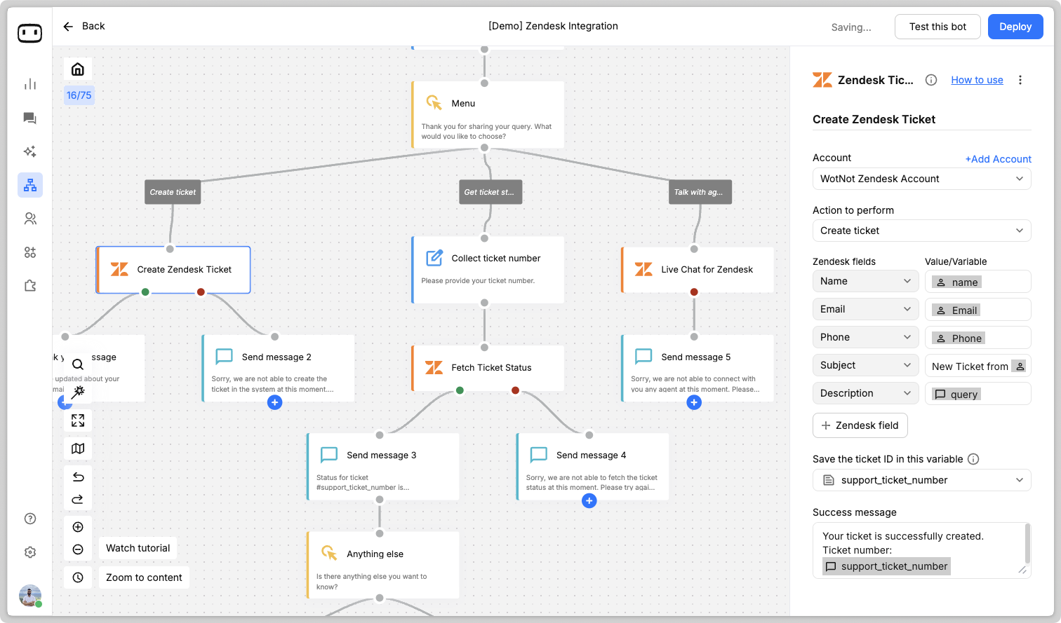Screen dimensions: 1061x623
Task: Open the analytics bar chart icon in sidebar
Action: pyautogui.click(x=30, y=84)
